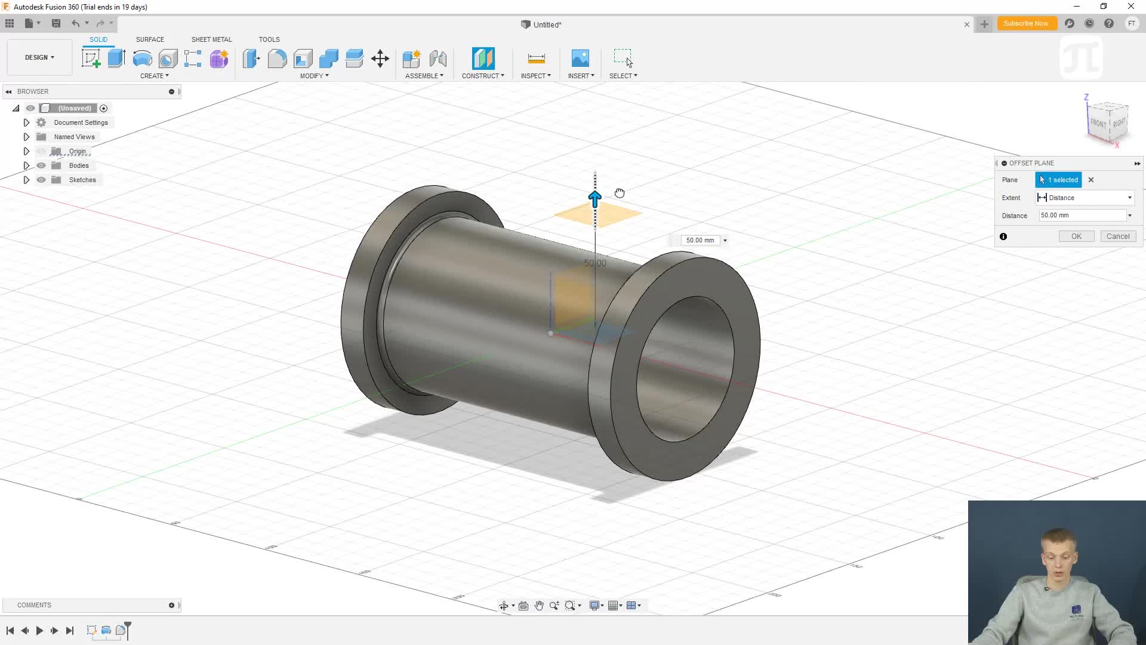Viewport: 1146px width, 645px height.
Task: Open the Help question mark icon
Action: coord(1109,23)
